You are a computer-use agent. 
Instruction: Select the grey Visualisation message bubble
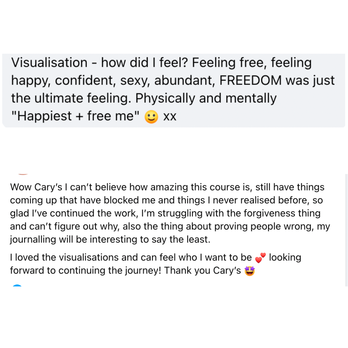coord(174,90)
